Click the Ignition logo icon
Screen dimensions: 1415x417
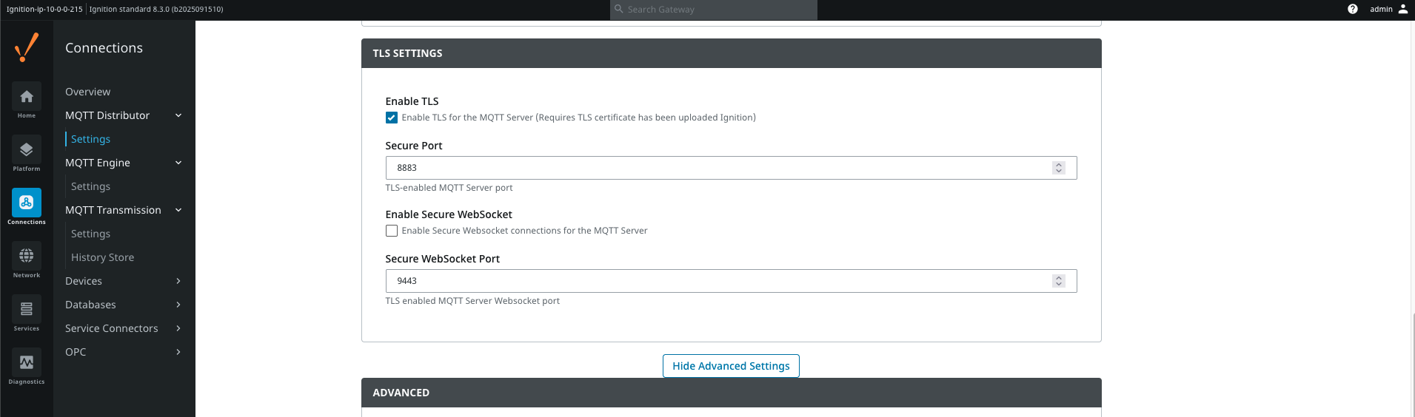27,48
